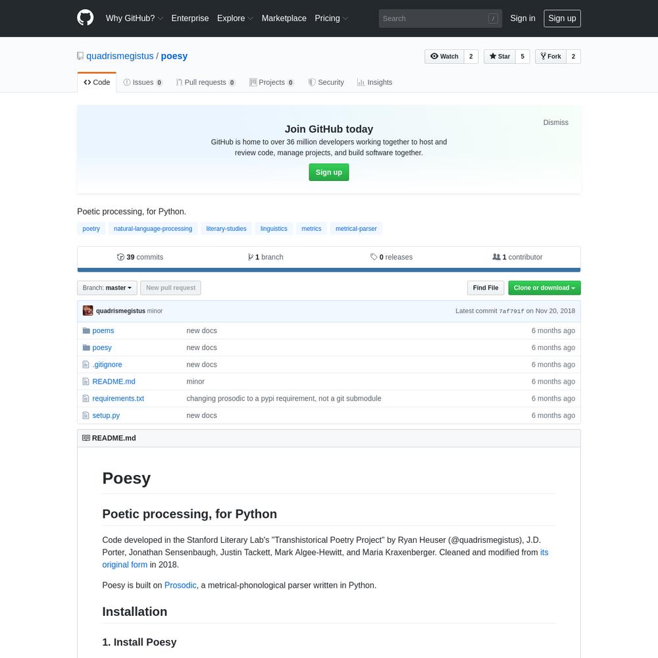Viewport: 658px width, 658px height.
Task: Click the Prosodic link in README
Action: (180, 585)
